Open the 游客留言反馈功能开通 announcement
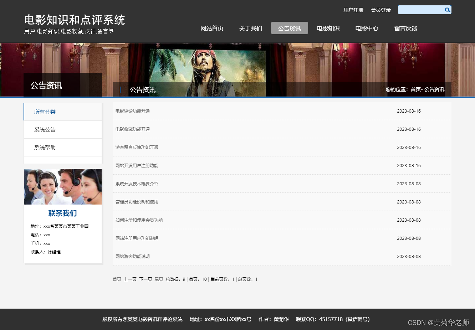475x330 pixels. pyautogui.click(x=137, y=147)
